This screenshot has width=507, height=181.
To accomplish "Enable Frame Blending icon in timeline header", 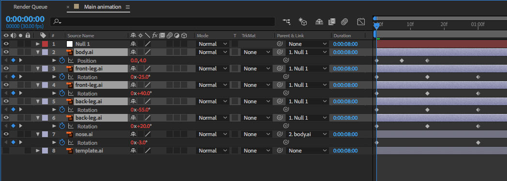I will (332, 22).
